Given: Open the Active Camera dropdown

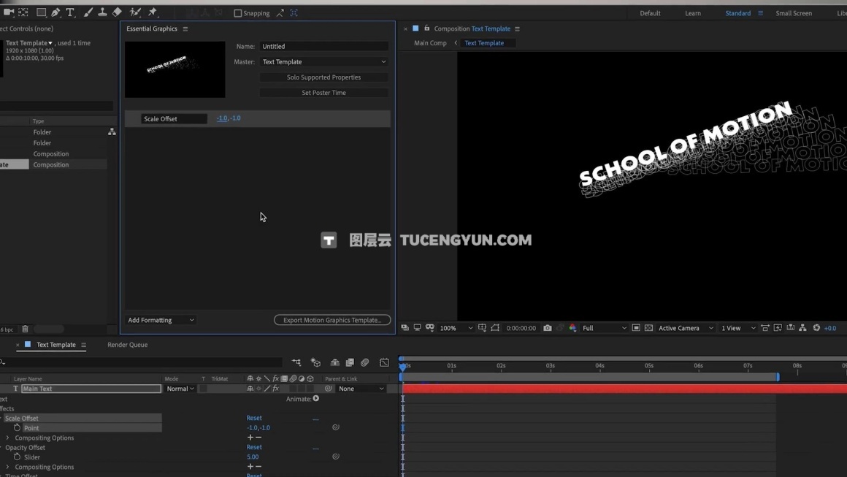Looking at the screenshot, I should click(686, 328).
